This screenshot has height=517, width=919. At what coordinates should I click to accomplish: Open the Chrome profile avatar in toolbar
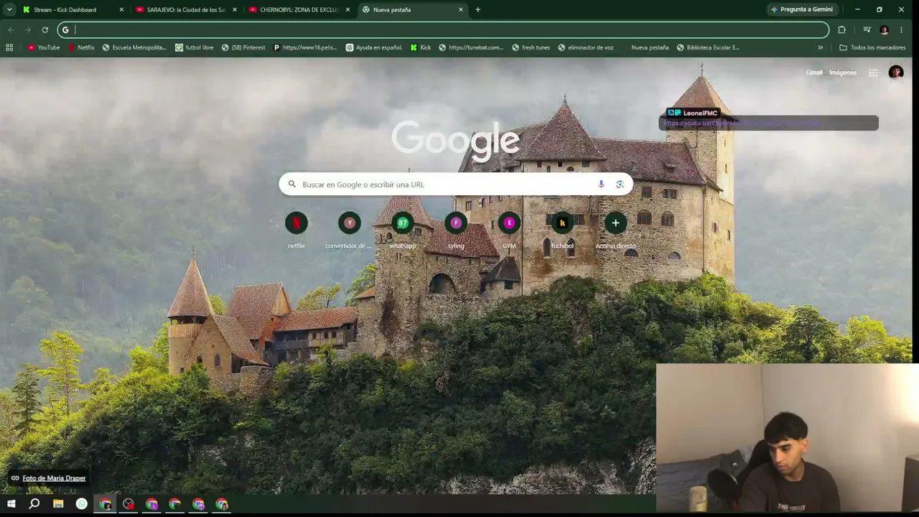(x=884, y=29)
